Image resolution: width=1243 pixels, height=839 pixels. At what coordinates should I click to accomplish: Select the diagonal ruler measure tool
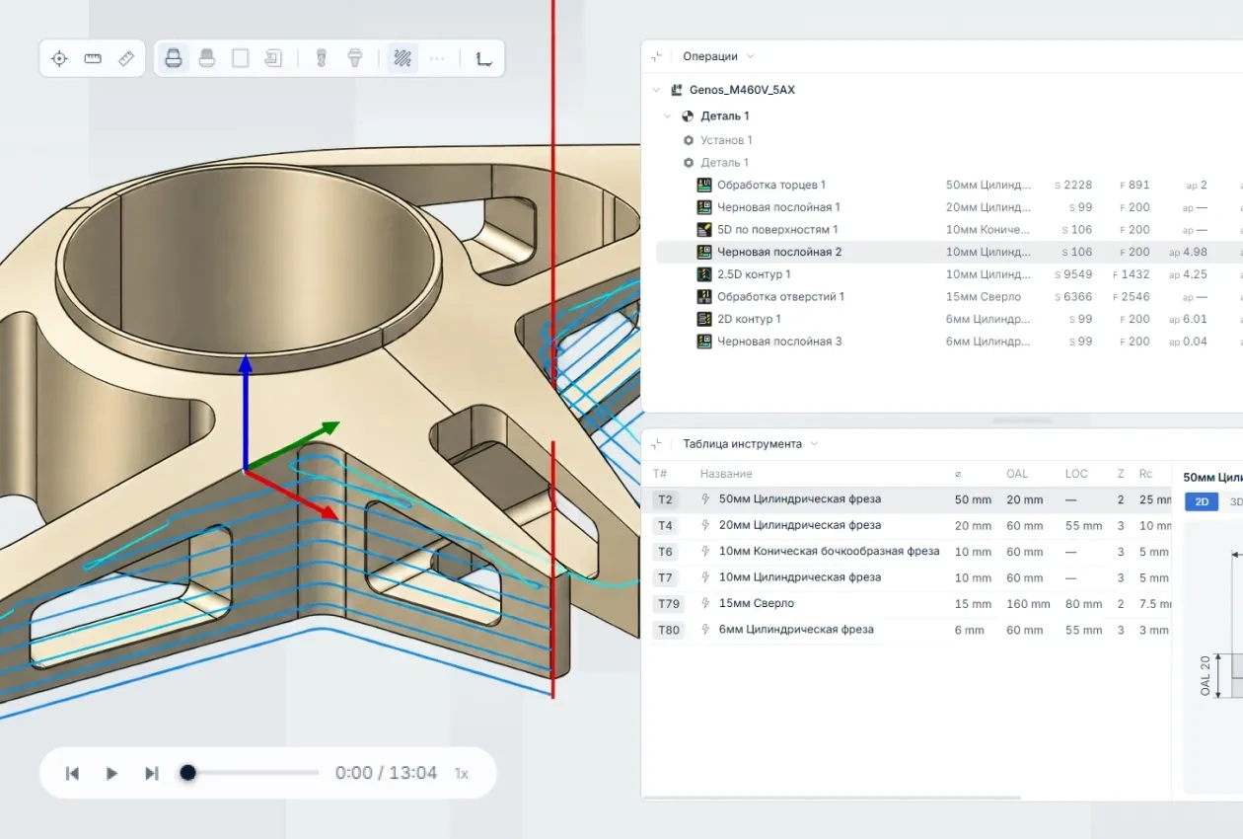(x=125, y=58)
